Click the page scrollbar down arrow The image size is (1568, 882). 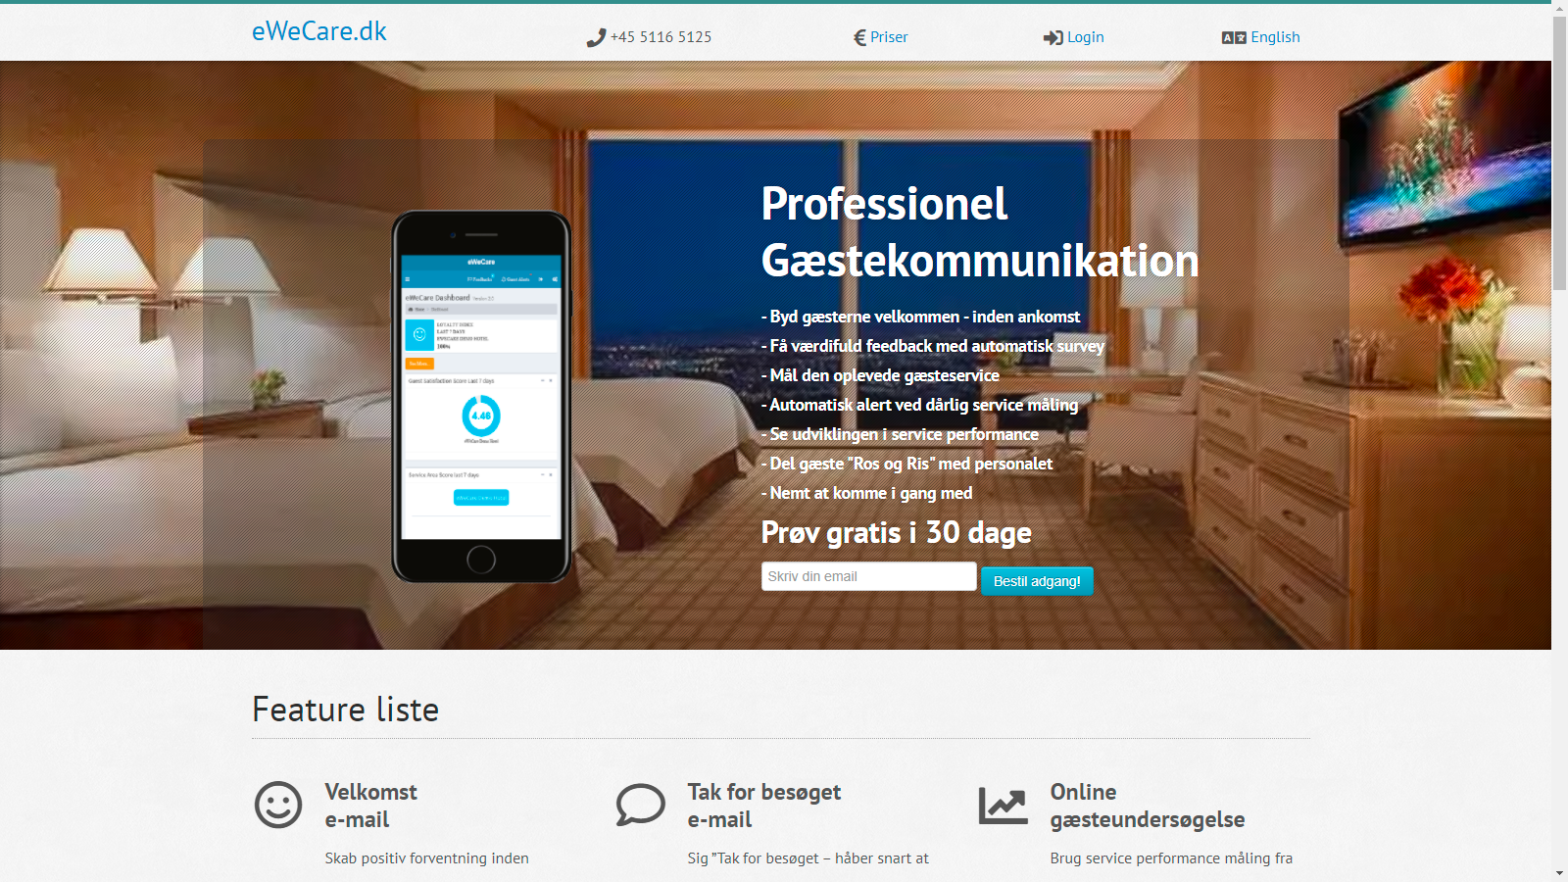pos(1559,873)
